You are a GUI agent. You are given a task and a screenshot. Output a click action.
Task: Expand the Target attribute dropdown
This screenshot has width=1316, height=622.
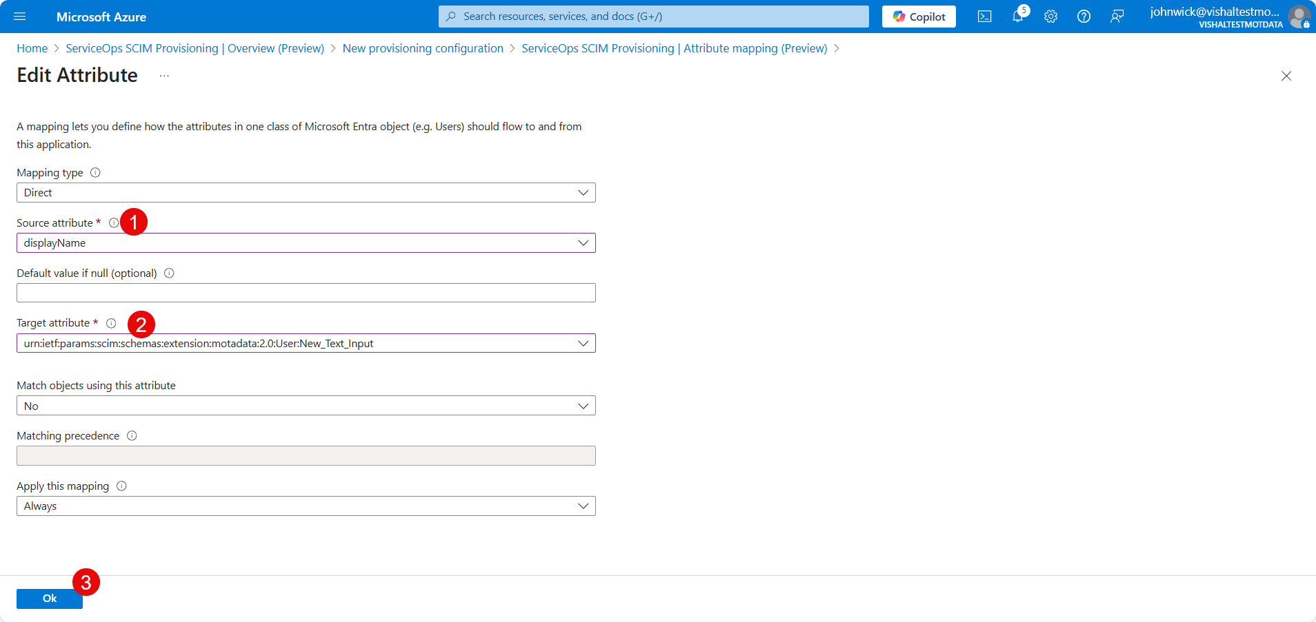click(306, 344)
